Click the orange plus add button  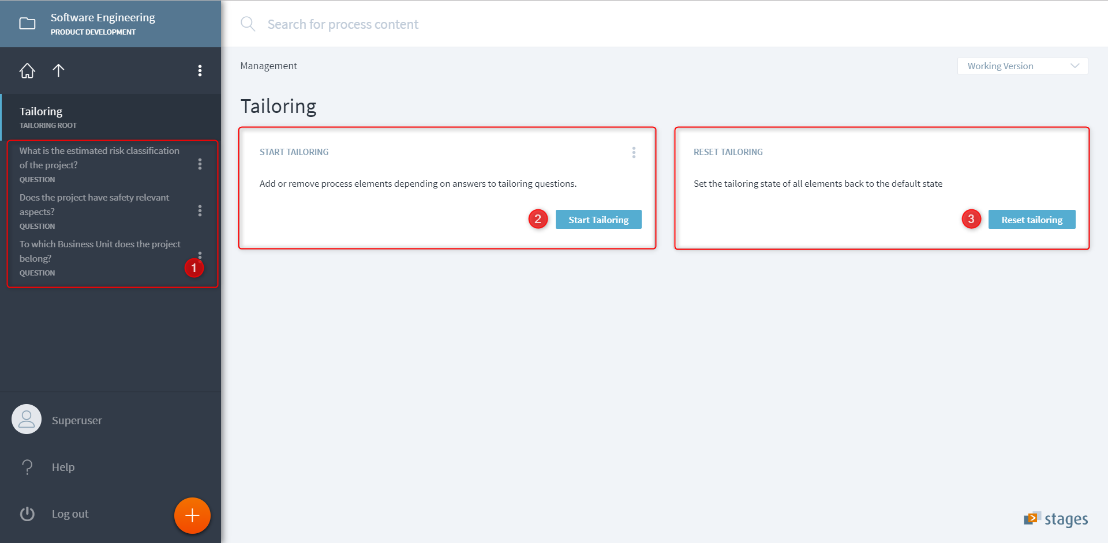tap(192, 515)
